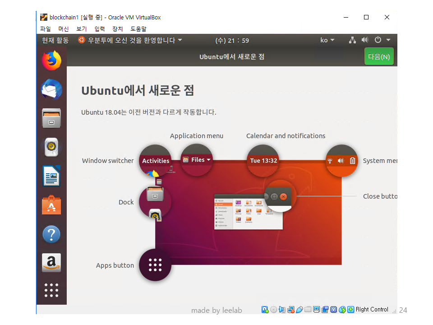Open the 머신 menu
This screenshot has height=325, width=433.
coord(64,29)
